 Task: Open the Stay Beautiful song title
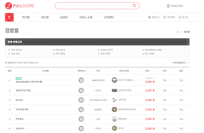pos(29,82)
